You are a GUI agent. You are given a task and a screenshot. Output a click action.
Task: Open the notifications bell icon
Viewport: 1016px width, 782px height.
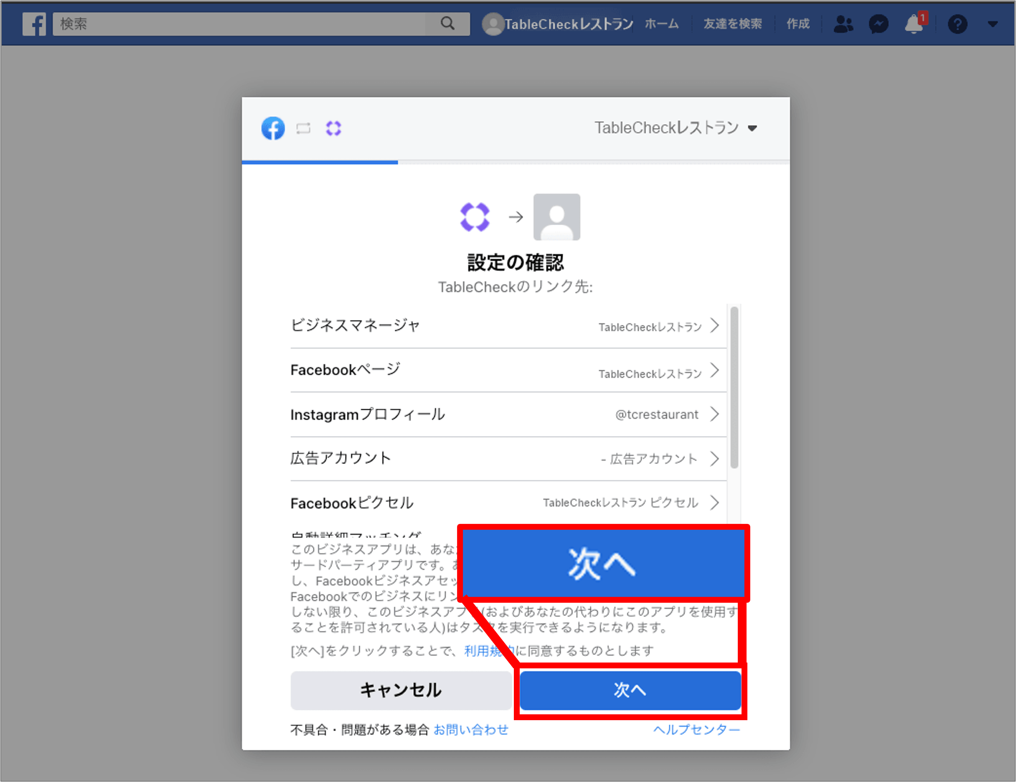pyautogui.click(x=914, y=24)
